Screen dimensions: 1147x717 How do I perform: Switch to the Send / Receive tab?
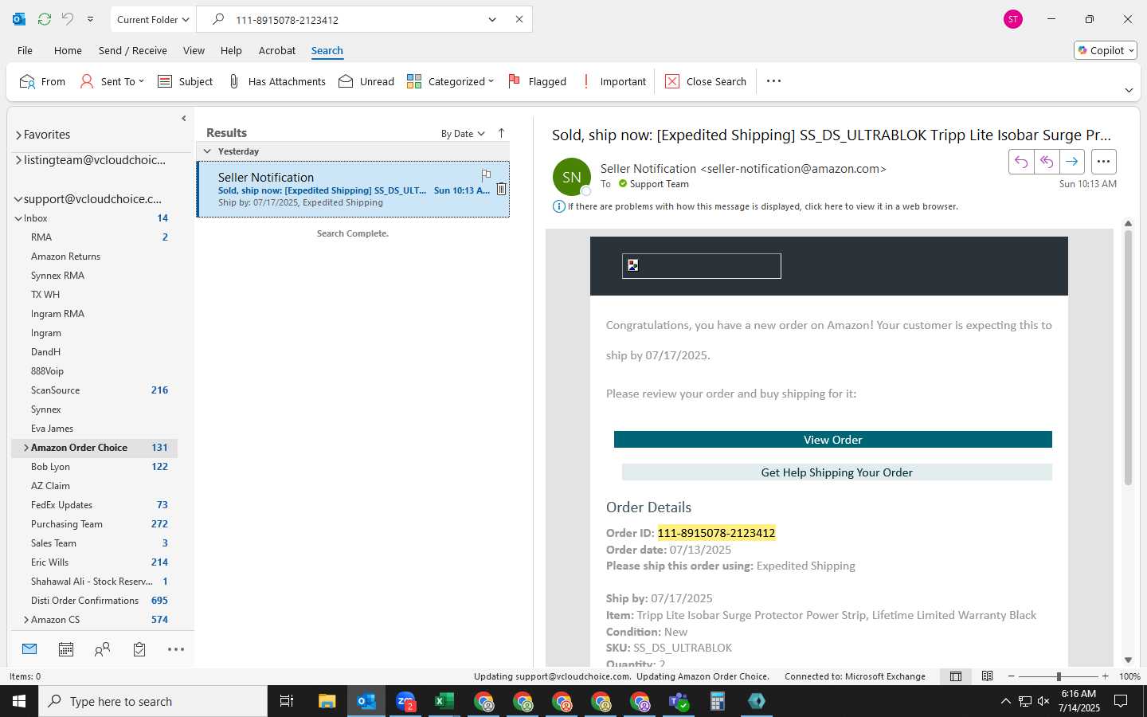(x=133, y=50)
